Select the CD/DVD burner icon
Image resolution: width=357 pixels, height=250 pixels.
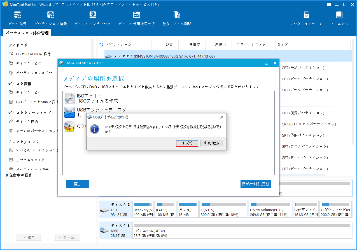click(x=69, y=126)
